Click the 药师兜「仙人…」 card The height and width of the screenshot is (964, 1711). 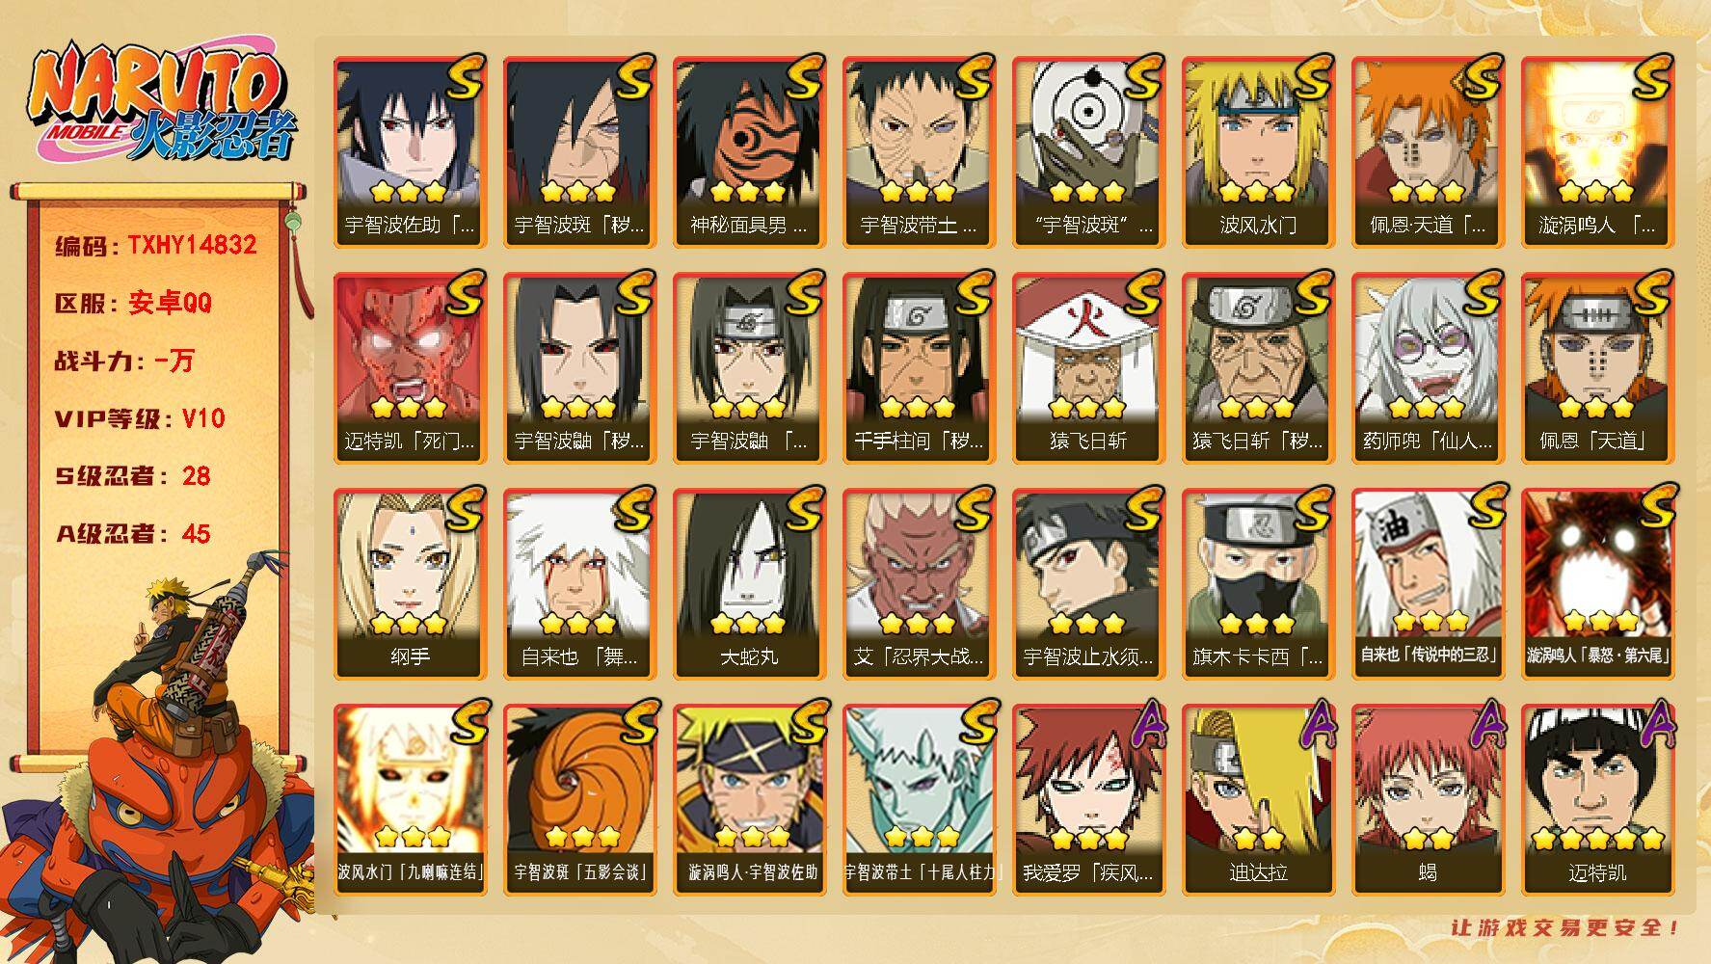(x=1428, y=368)
